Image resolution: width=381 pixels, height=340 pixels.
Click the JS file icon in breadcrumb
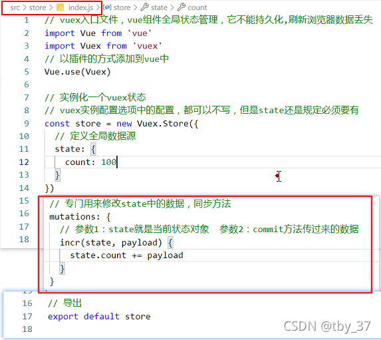pyautogui.click(x=61, y=8)
